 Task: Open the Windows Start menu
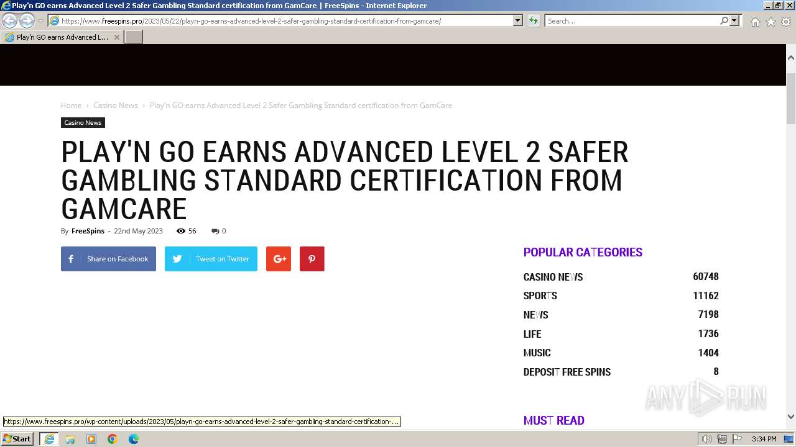(x=17, y=439)
